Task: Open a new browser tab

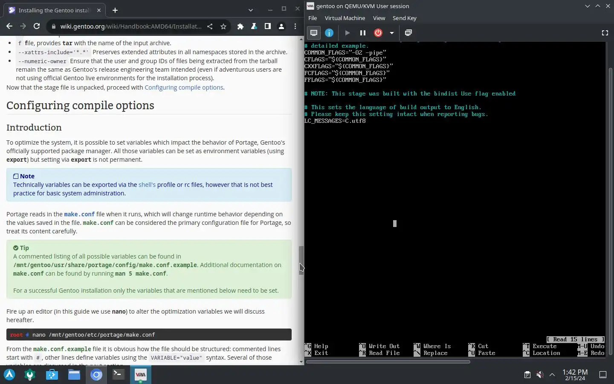Action: click(x=115, y=10)
